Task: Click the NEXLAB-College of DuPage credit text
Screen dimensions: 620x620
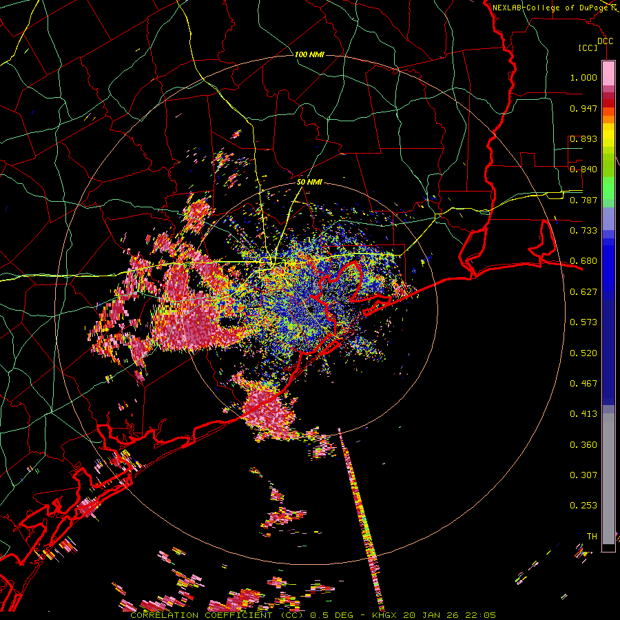Action: point(550,8)
